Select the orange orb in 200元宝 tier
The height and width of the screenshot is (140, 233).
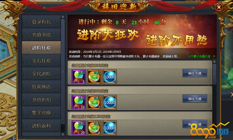(x=94, y=77)
